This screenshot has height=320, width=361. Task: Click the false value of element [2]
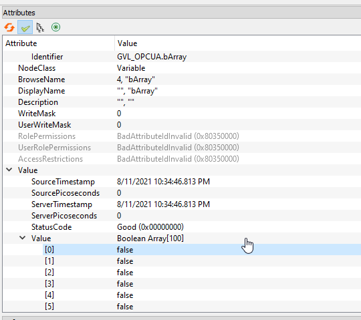(125, 273)
